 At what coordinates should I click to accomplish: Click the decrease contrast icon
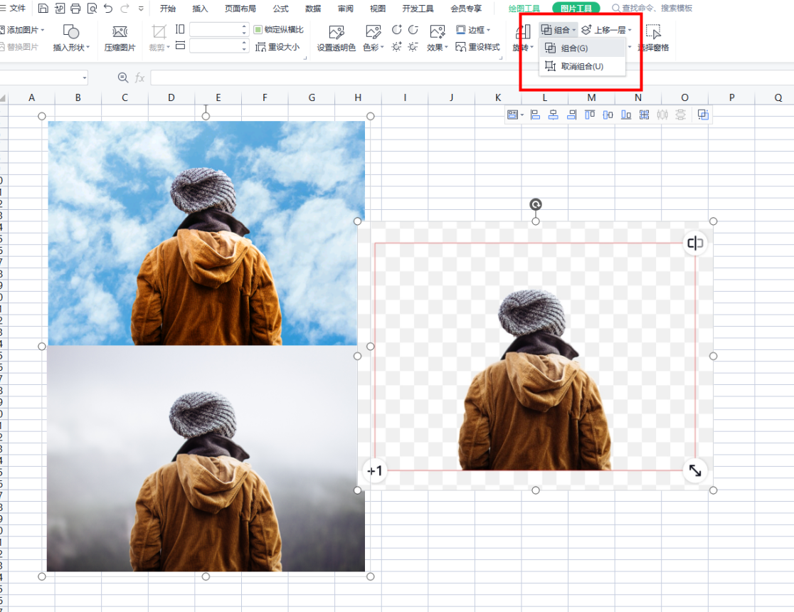tap(413, 29)
